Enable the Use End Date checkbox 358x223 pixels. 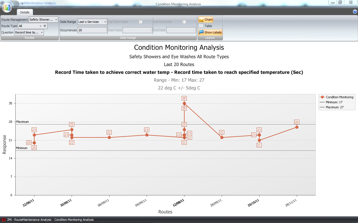pyautogui.click(x=184, y=21)
